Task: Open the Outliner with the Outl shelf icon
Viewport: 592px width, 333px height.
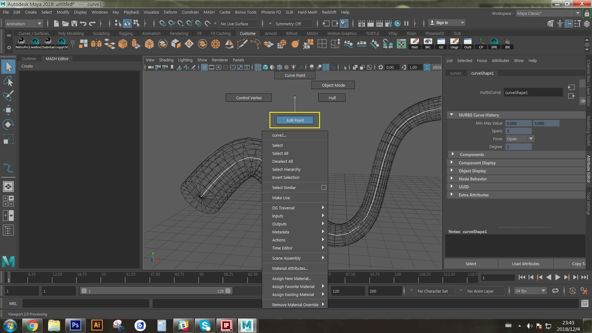Action: click(467, 44)
